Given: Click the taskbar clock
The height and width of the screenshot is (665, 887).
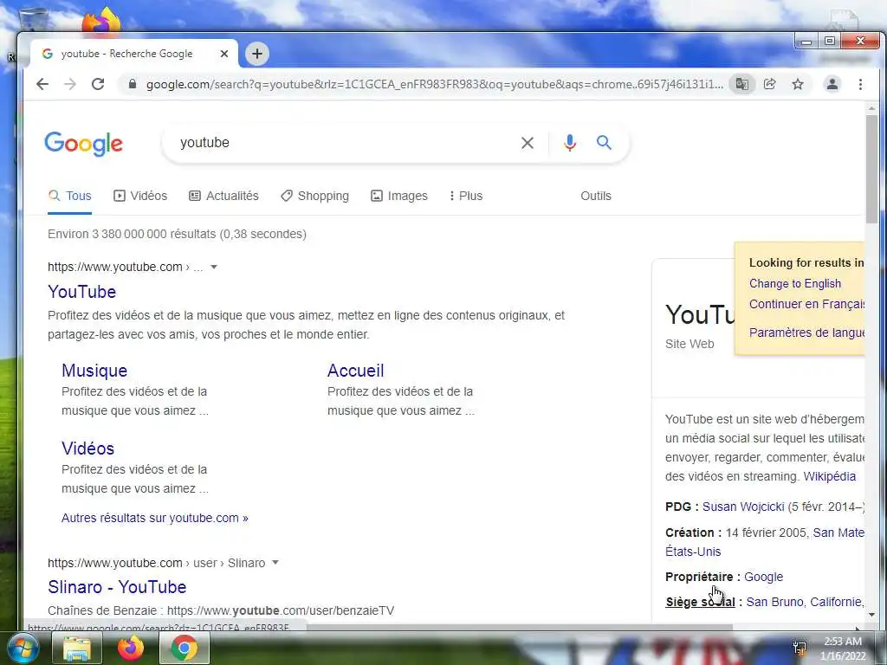Looking at the screenshot, I should (x=843, y=649).
